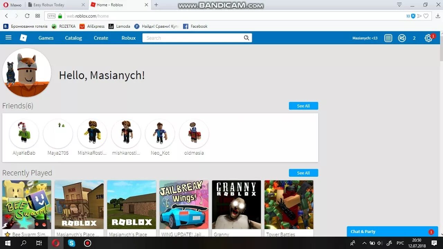This screenshot has height=249, width=443.
Task: Open ROZETKA bookmark
Action: click(x=64, y=26)
